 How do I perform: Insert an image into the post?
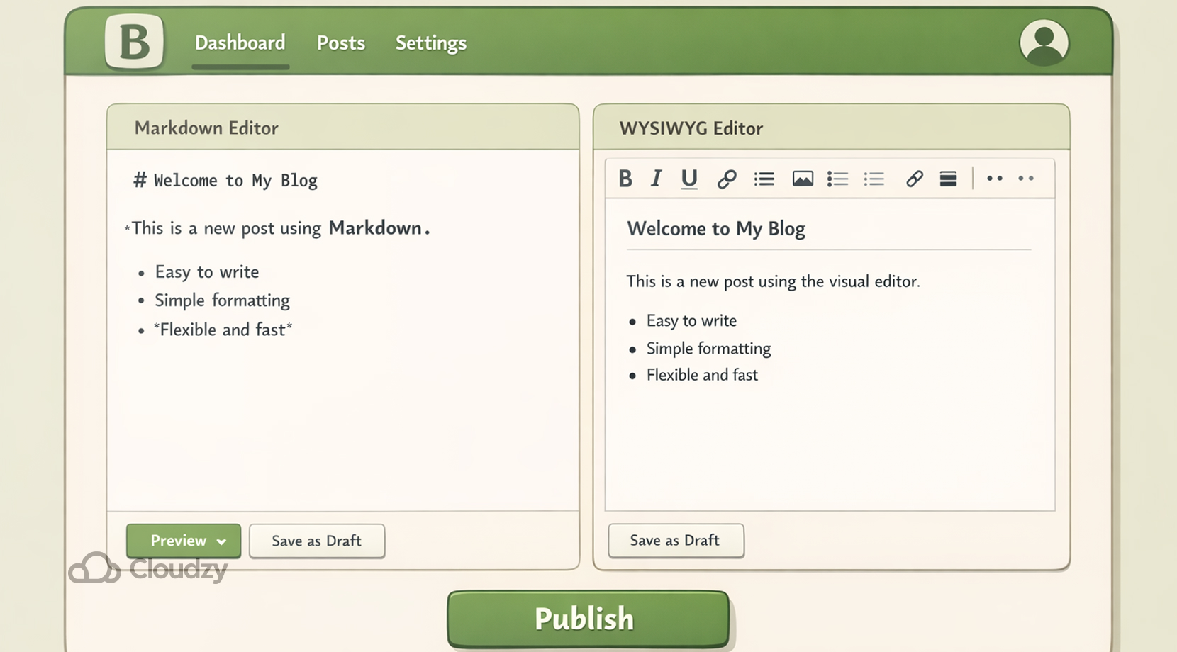(803, 179)
